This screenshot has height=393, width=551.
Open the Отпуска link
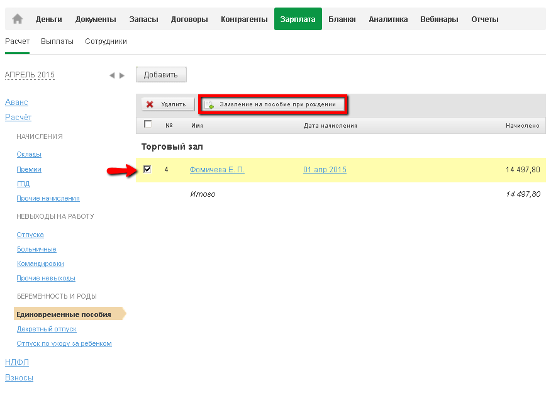pyautogui.click(x=30, y=235)
